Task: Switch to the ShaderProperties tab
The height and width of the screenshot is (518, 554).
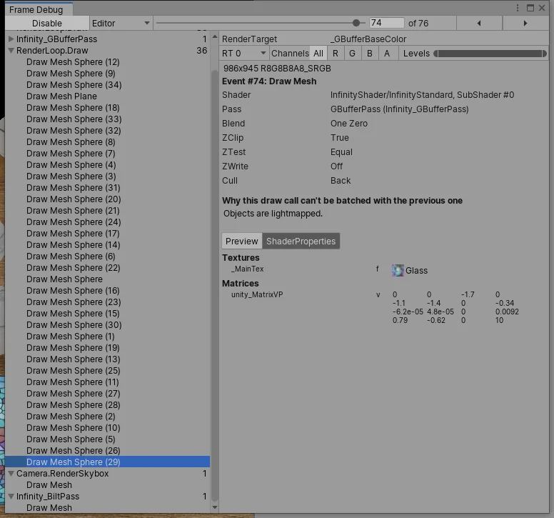Action: click(301, 241)
